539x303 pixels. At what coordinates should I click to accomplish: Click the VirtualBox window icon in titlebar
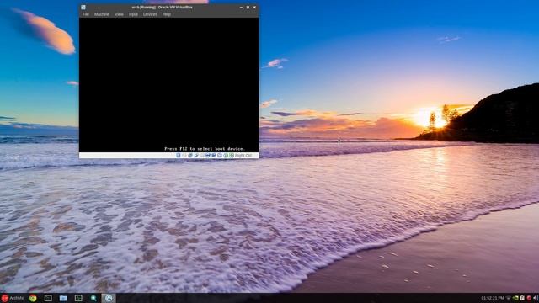coord(83,8)
